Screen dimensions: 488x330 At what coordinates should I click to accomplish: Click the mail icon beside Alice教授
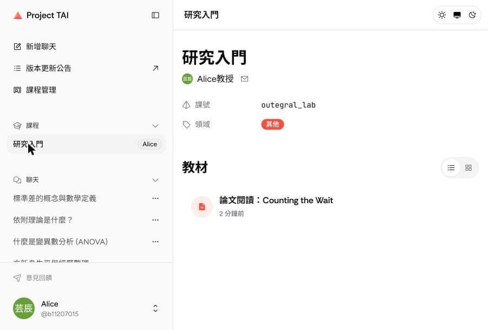pyautogui.click(x=245, y=79)
